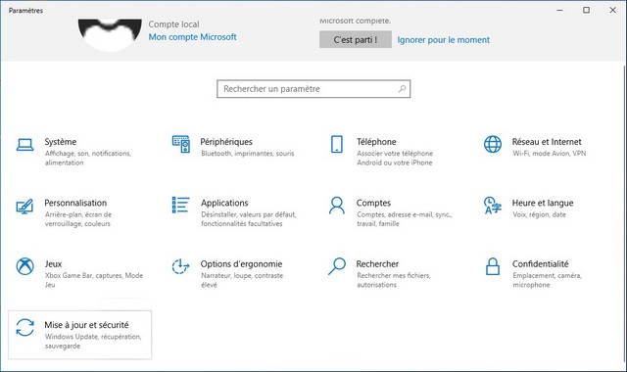Click the Mise à jour et sécurité title
This screenshot has width=627, height=372.
[x=86, y=325]
